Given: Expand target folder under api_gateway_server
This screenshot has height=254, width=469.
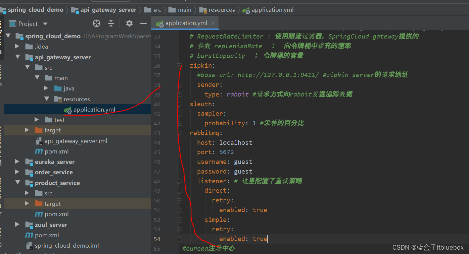Looking at the screenshot, I should tap(27, 130).
